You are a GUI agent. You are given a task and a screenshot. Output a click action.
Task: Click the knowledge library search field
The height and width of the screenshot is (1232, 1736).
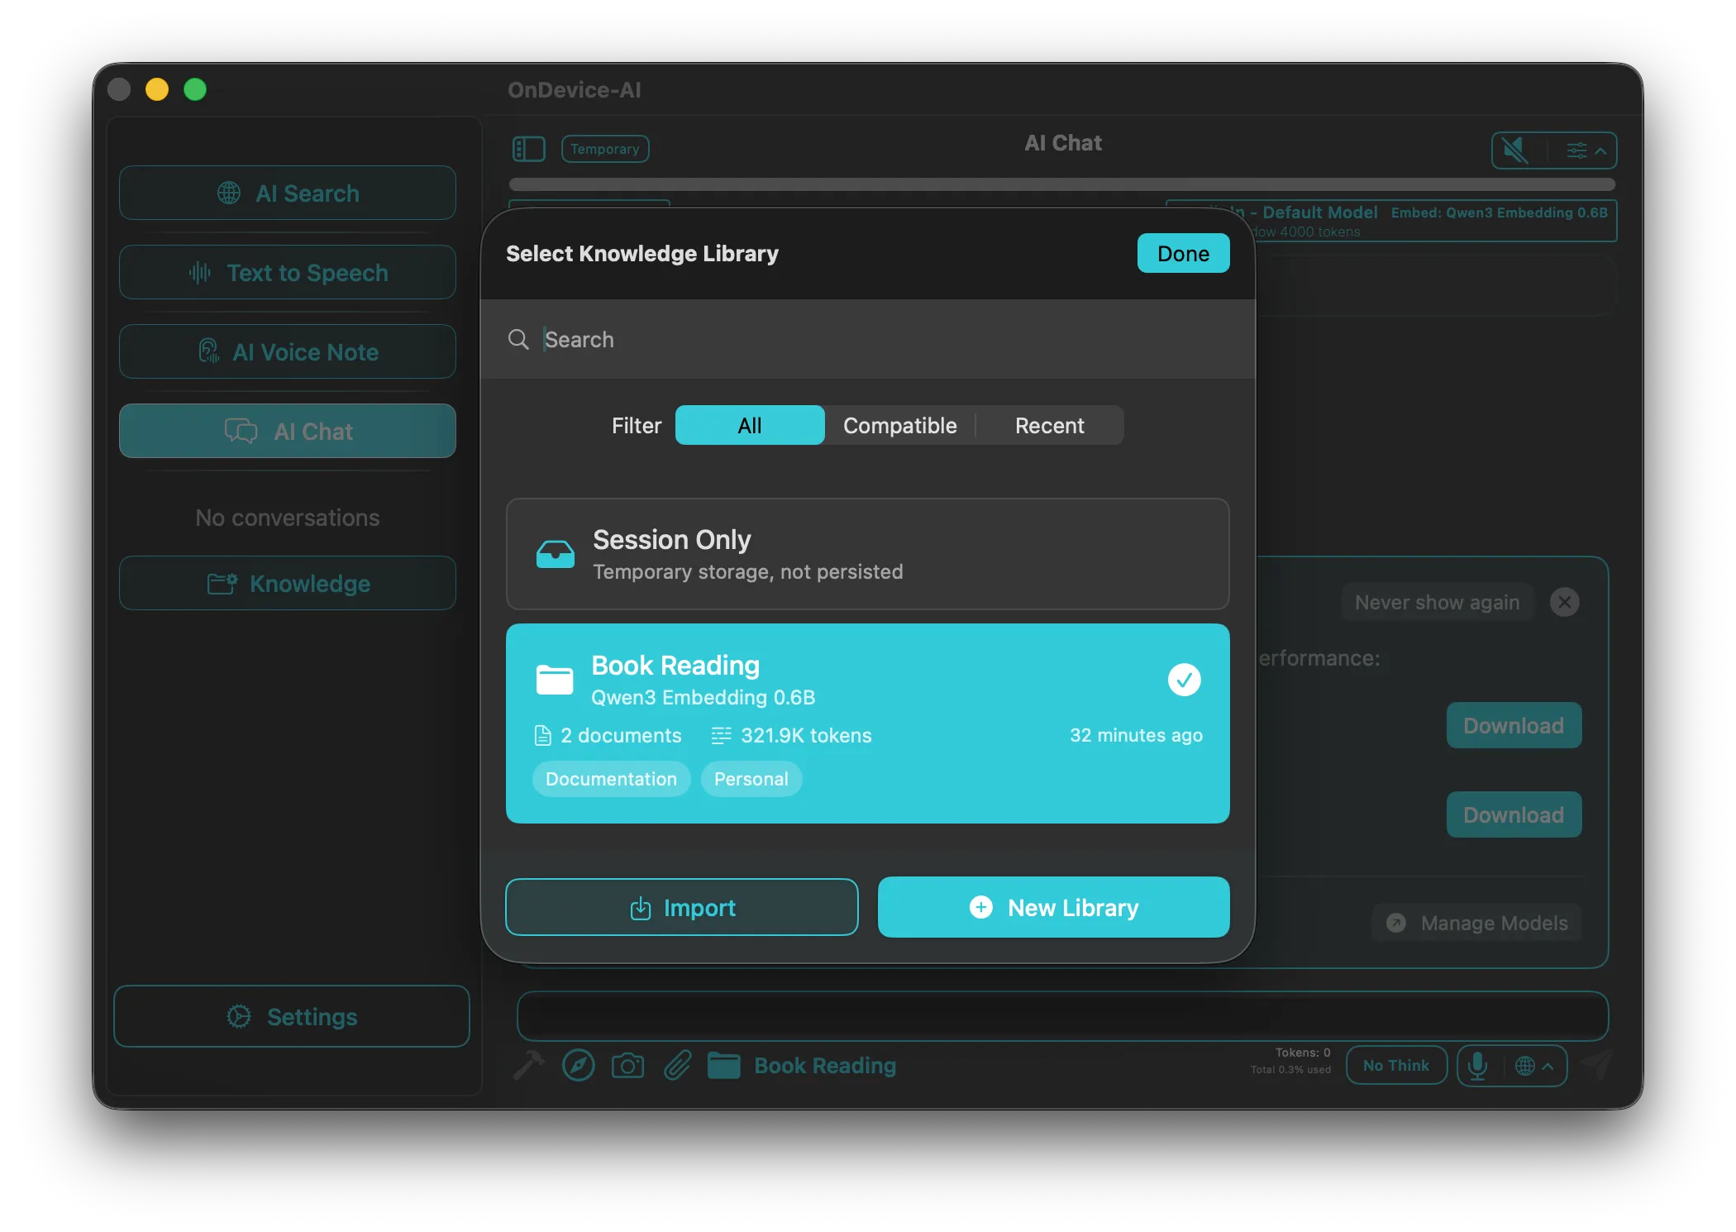pos(827,340)
